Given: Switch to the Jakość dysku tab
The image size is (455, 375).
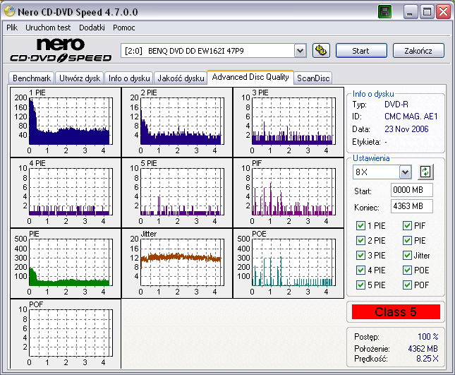Looking at the screenshot, I should 181,78.
